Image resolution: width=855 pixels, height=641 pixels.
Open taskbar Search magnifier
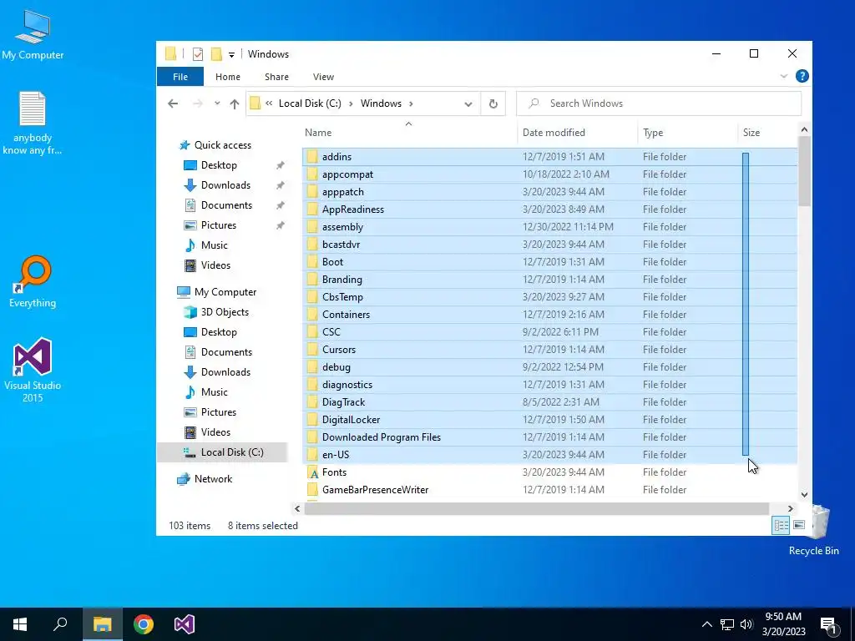click(x=60, y=624)
